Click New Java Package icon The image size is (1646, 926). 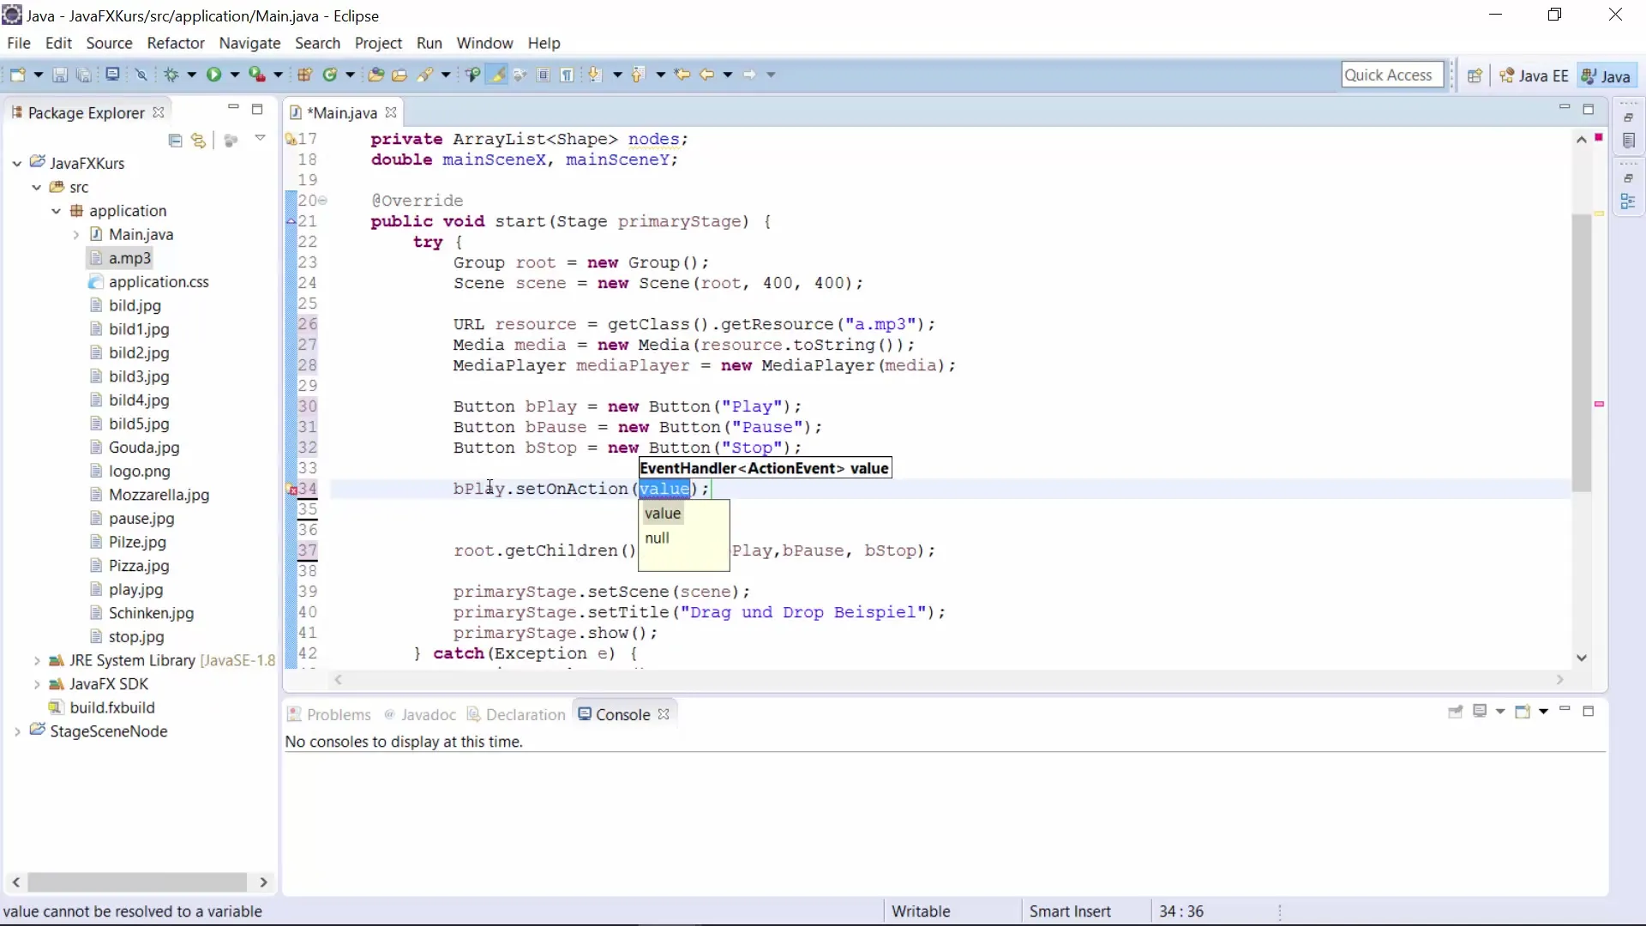coord(304,75)
